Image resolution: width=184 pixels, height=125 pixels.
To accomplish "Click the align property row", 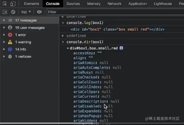I will coord(83,58).
